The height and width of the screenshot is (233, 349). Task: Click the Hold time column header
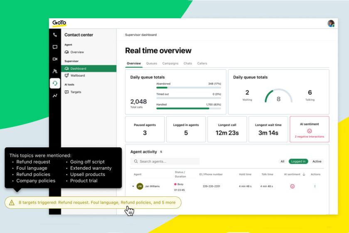245,174
